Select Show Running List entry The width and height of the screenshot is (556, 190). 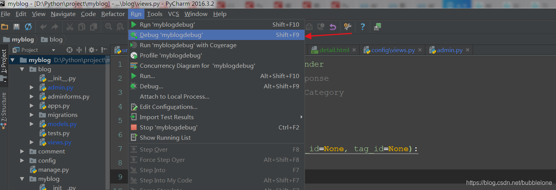216,138
